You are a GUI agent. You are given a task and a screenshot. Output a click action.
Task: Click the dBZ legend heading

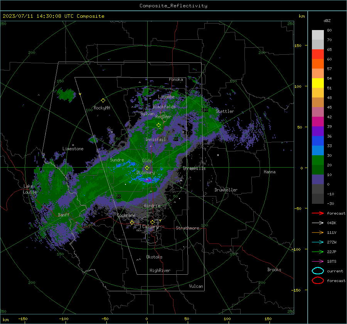pos(327,21)
